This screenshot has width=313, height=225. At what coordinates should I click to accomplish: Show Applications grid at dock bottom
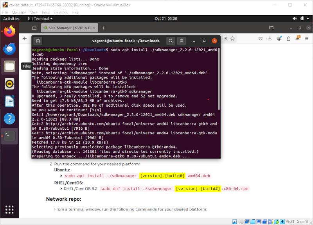[9, 210]
